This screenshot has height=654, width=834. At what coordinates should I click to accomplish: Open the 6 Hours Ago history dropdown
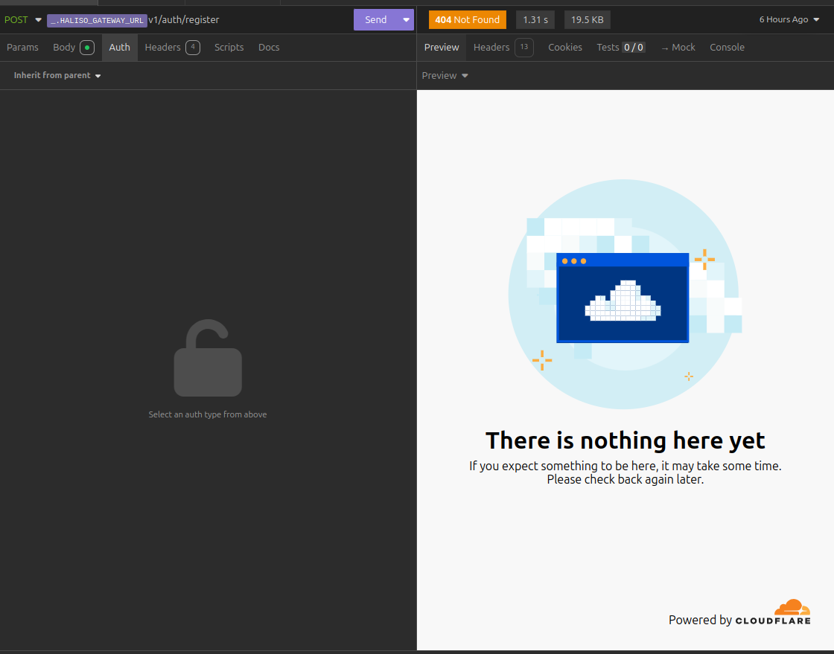(x=789, y=19)
